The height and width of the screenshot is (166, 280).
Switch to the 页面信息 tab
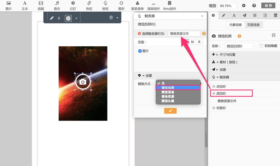[254, 25]
